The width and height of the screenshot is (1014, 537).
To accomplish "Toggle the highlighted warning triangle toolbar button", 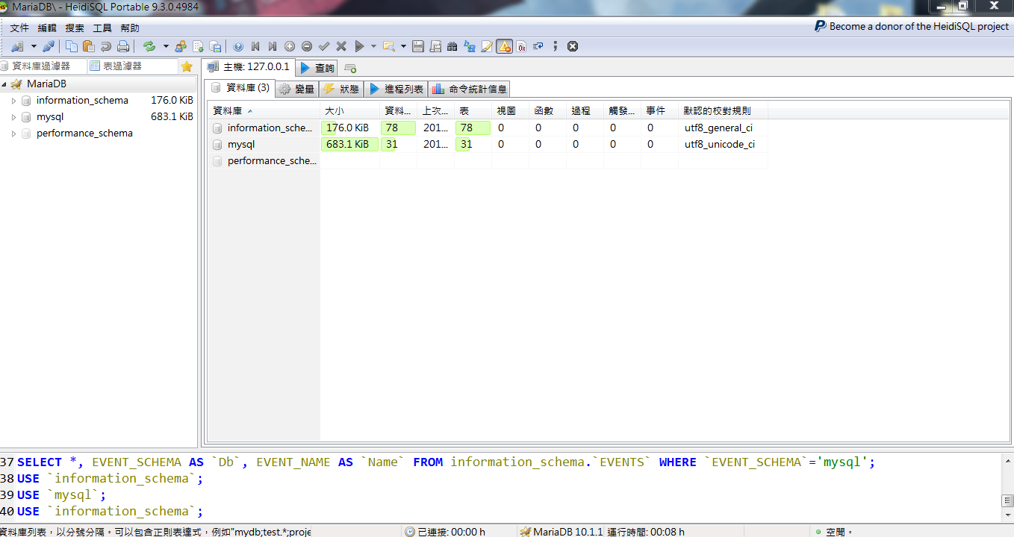I will 504,46.
